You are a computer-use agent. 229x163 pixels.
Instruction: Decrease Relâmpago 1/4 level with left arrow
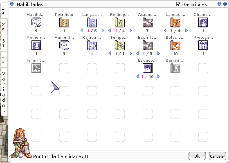tap(110, 31)
